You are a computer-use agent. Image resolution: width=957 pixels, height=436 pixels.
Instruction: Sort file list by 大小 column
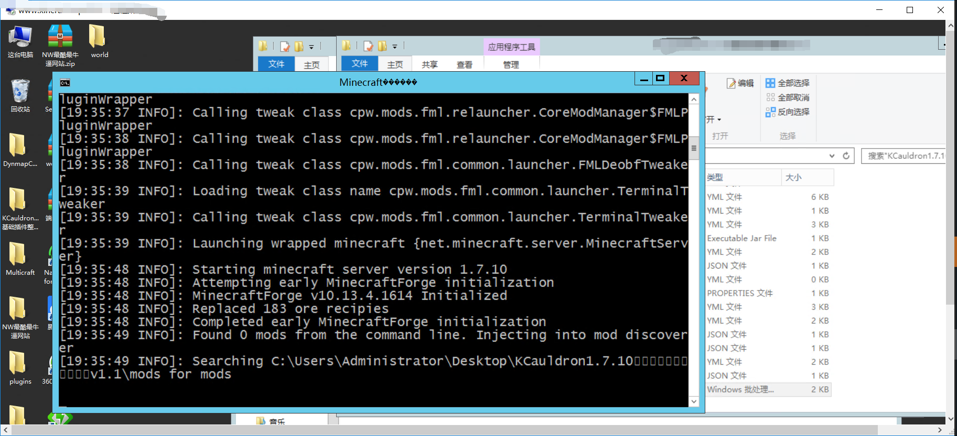pyautogui.click(x=808, y=177)
